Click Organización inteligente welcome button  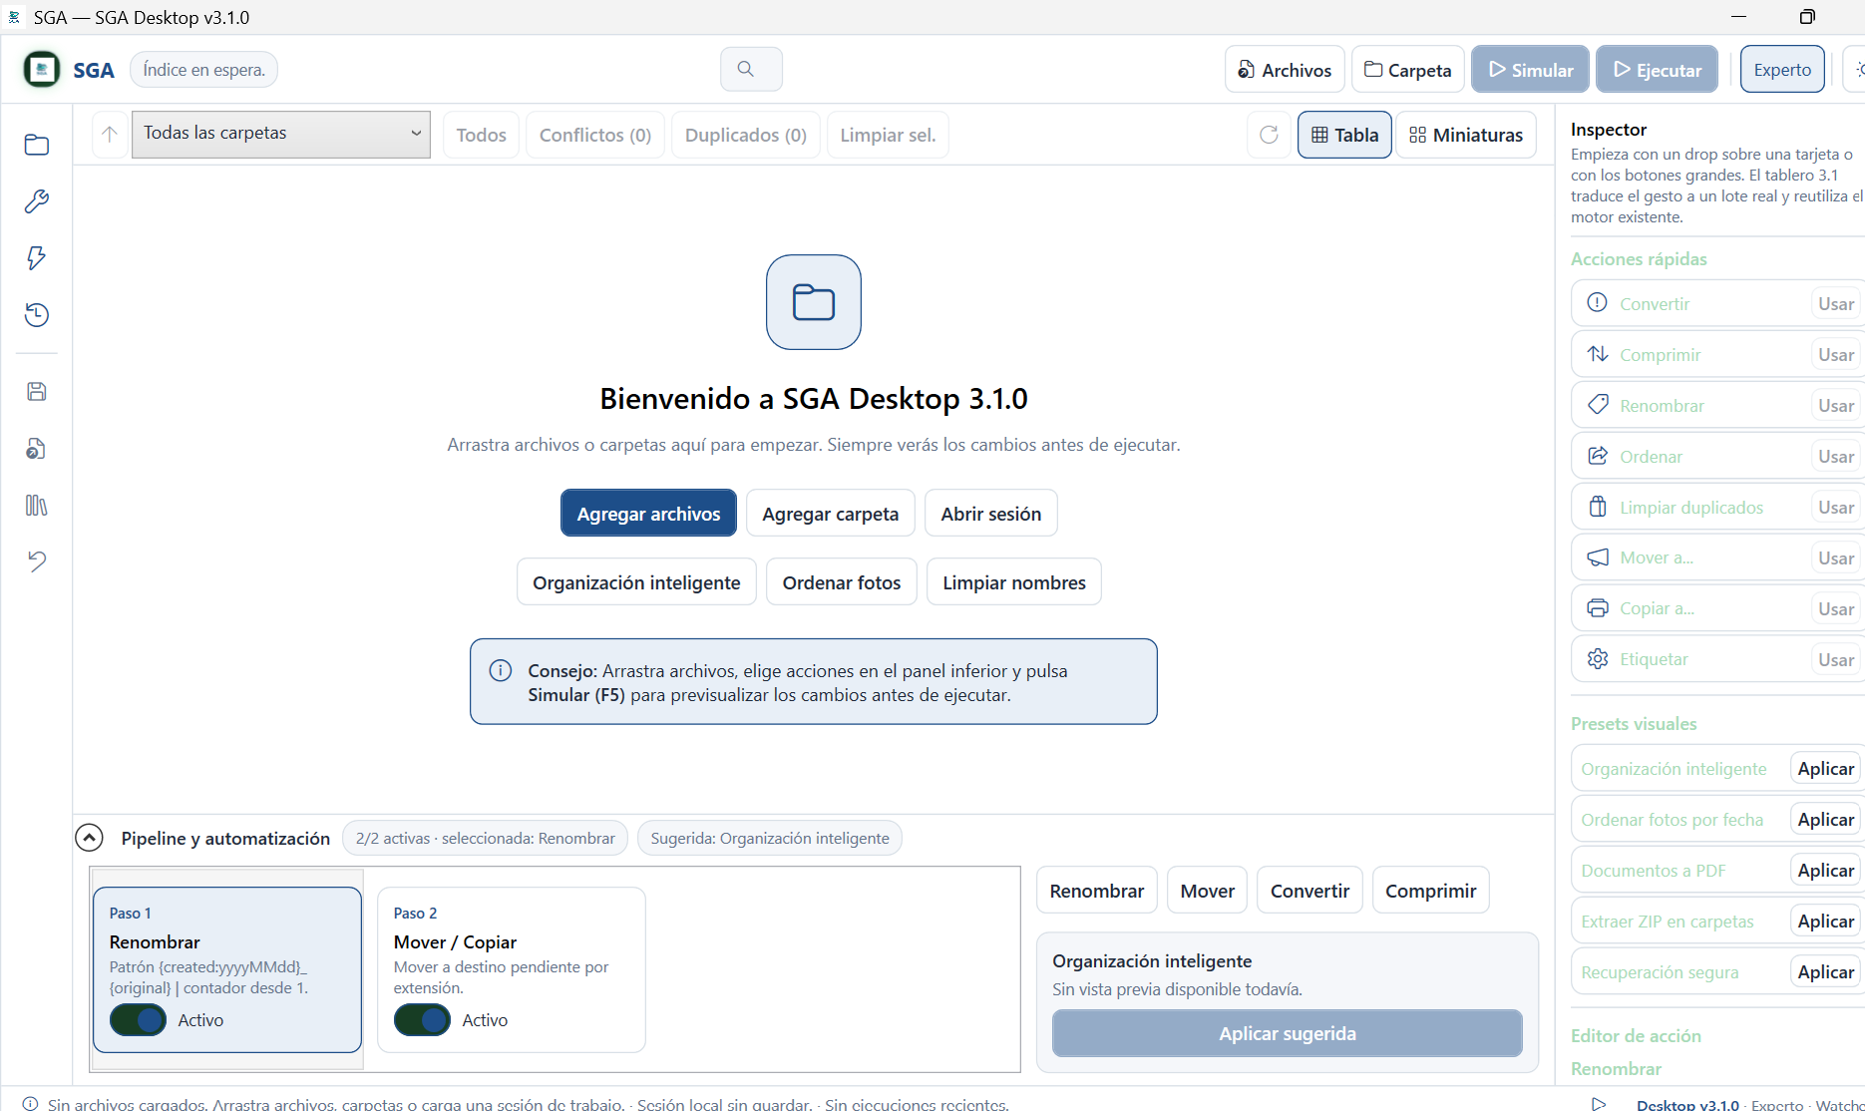(636, 581)
